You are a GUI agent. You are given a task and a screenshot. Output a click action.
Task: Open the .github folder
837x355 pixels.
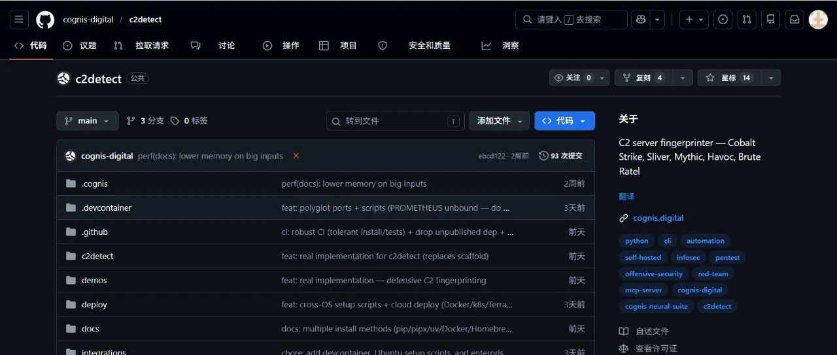(x=95, y=232)
